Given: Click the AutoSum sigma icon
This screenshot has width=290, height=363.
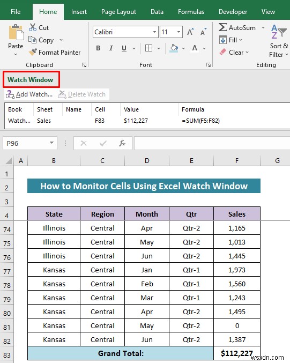Looking at the screenshot, I should tap(222, 27).
